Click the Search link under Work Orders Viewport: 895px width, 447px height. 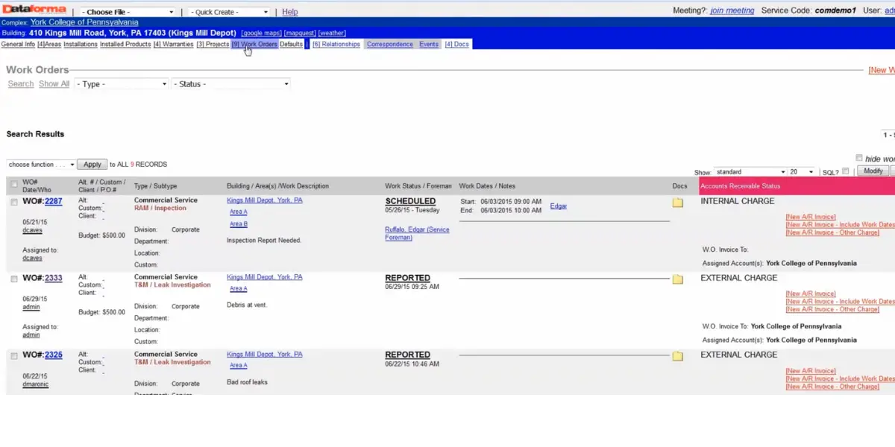click(21, 84)
